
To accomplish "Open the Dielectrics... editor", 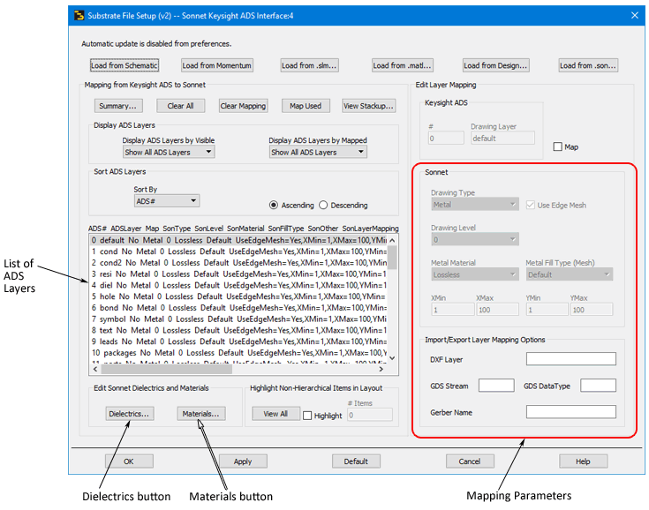I will tap(129, 414).
